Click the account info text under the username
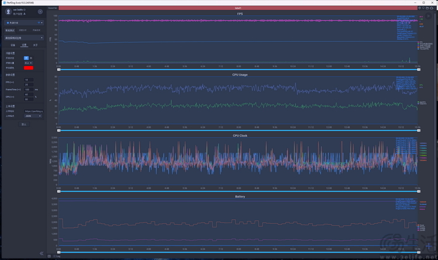This screenshot has height=260, width=438. [19, 13]
